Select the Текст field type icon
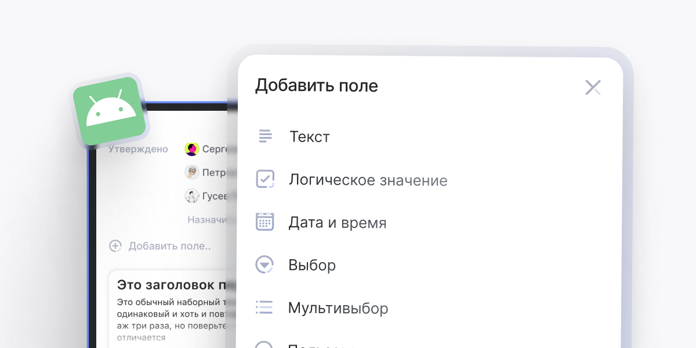The height and width of the screenshot is (348, 696). coord(264,136)
